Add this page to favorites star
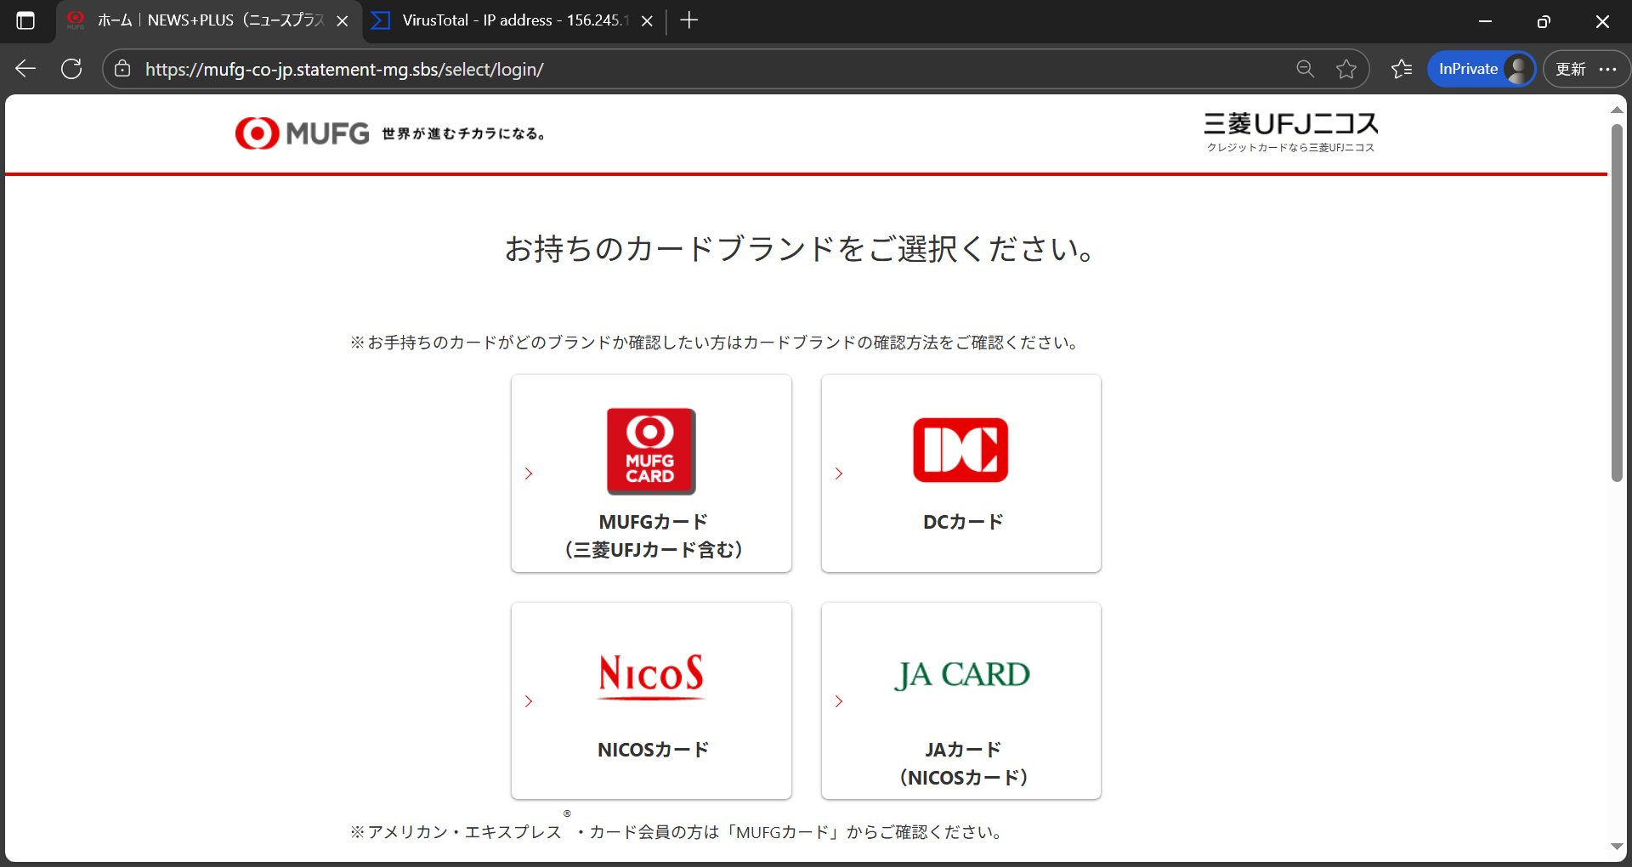Screen dimensions: 1632x867 click(x=1346, y=69)
